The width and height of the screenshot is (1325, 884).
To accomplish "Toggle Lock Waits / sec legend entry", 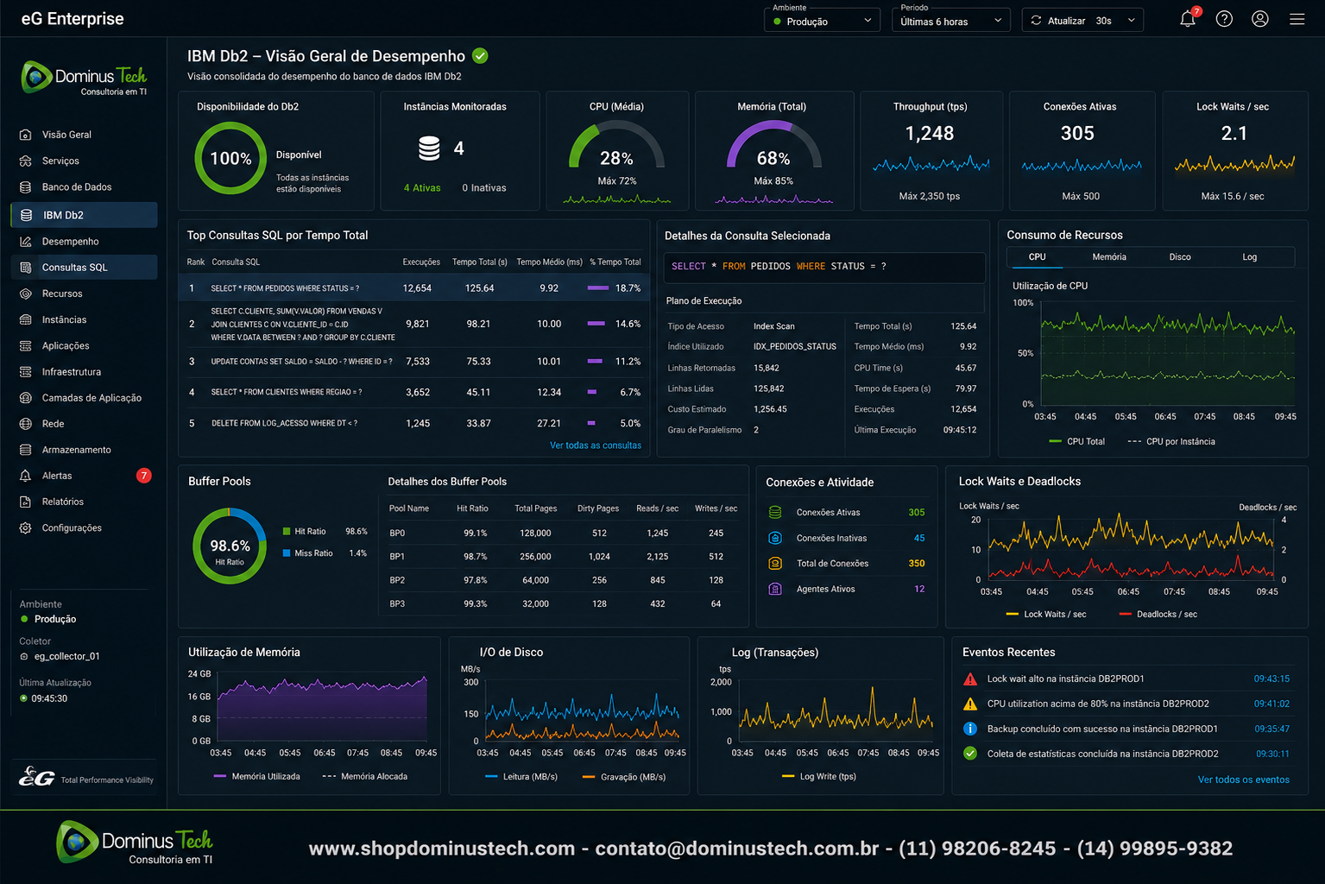I will pyautogui.click(x=1046, y=615).
